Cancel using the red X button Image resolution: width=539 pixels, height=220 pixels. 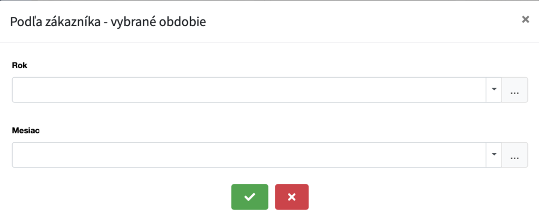(292, 197)
